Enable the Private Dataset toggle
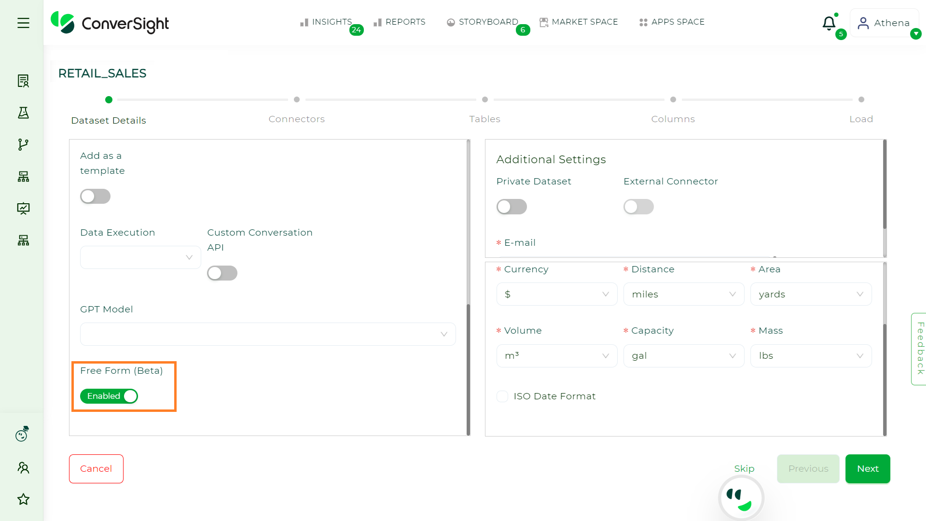 click(x=511, y=207)
